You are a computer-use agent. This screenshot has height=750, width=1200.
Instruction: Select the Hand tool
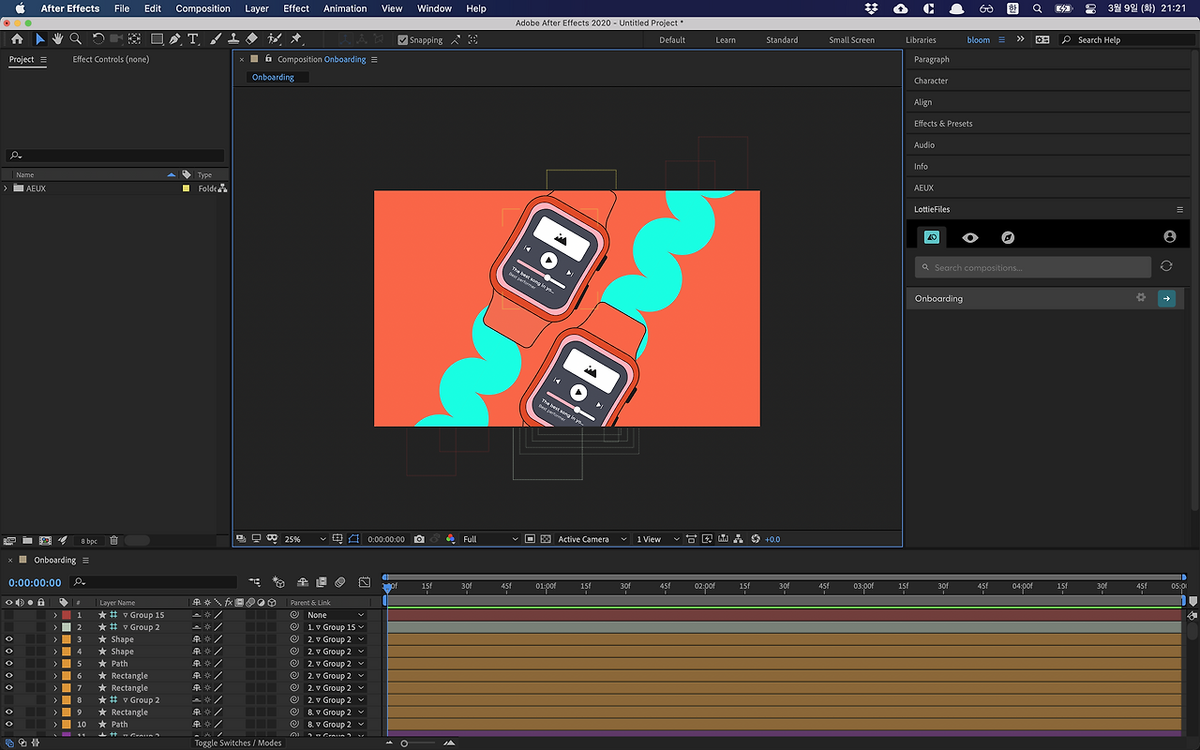[57, 39]
